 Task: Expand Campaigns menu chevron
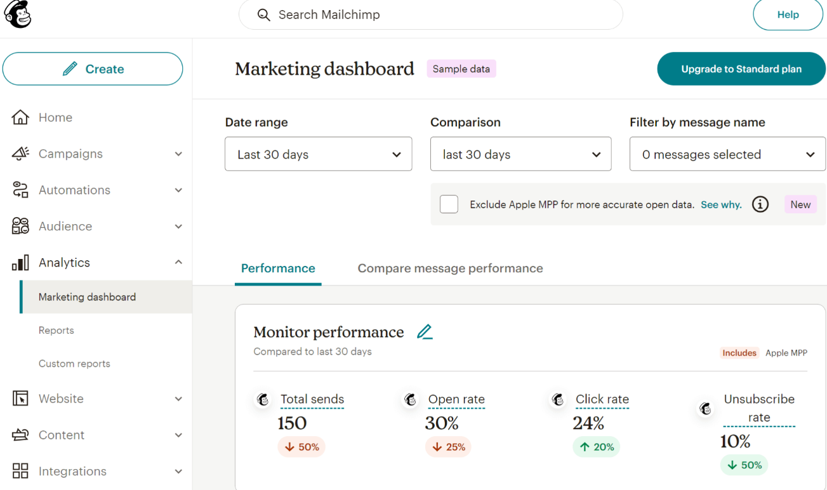point(178,154)
